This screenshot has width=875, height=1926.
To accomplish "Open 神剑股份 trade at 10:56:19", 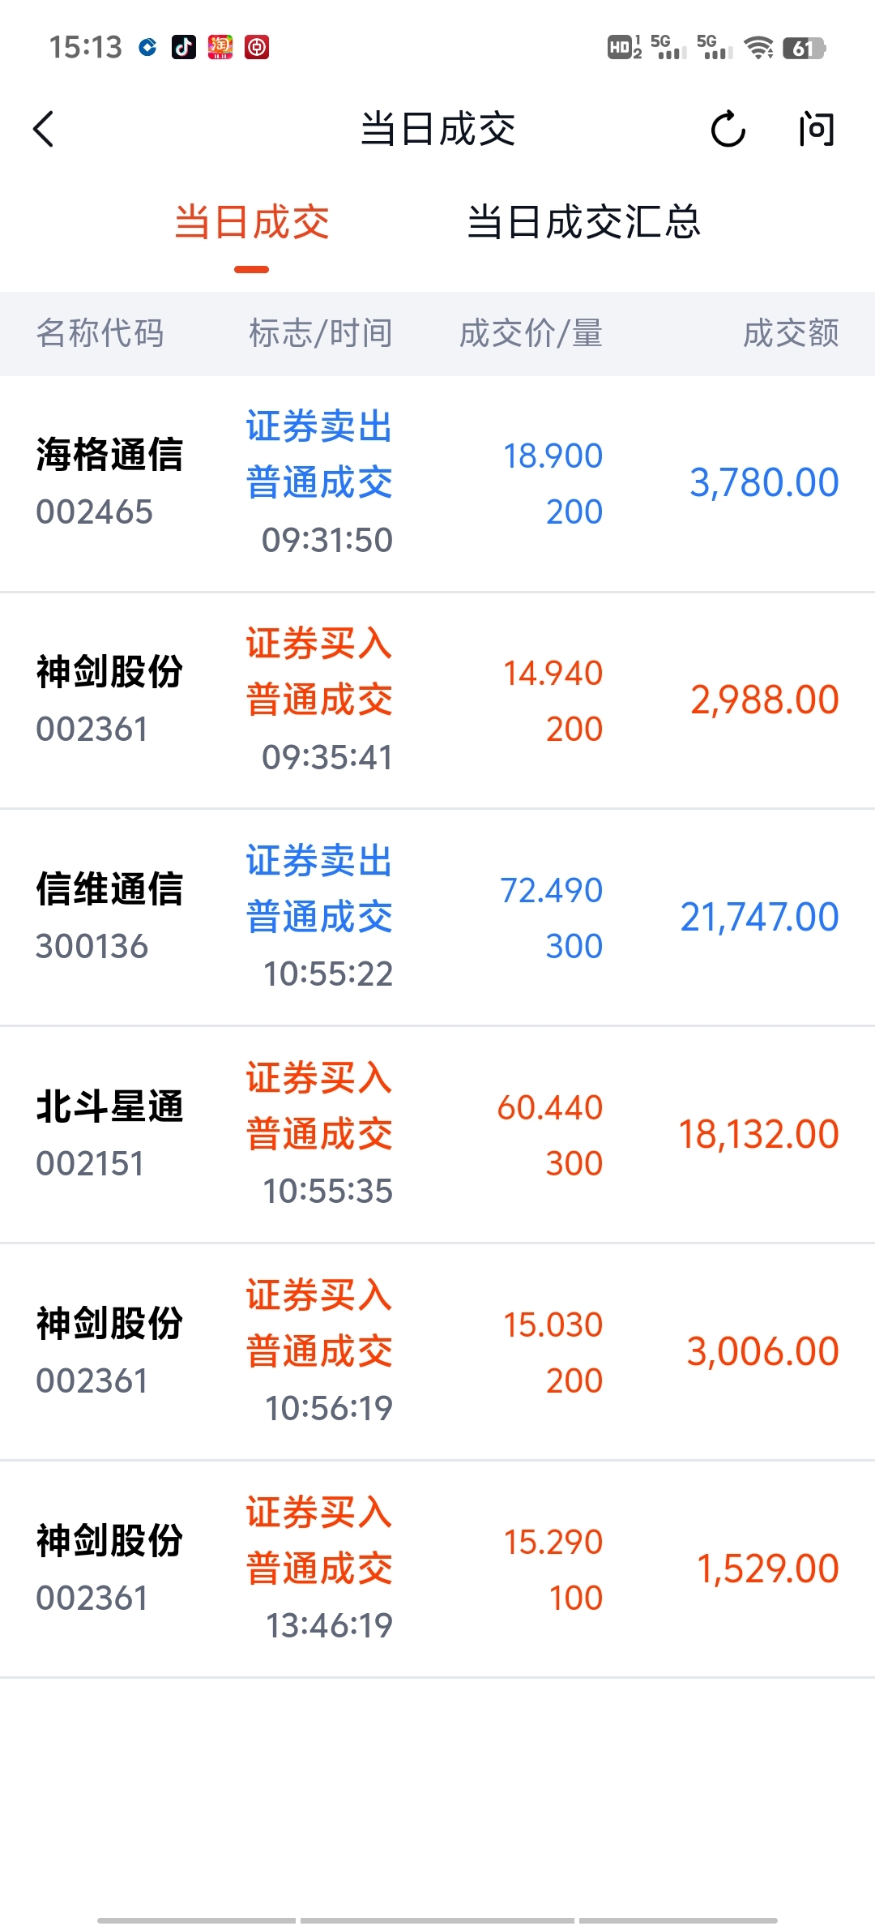I will (x=437, y=1352).
